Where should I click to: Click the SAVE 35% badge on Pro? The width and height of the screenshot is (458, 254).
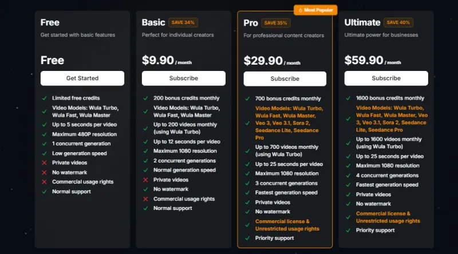(x=277, y=23)
